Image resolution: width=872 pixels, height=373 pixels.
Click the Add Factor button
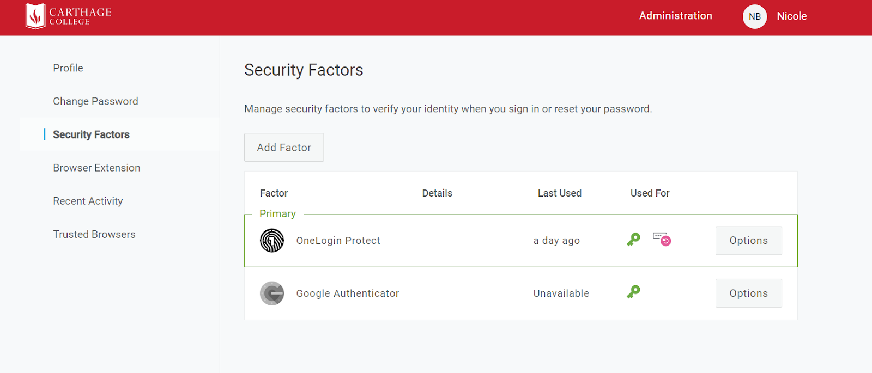pyautogui.click(x=284, y=148)
